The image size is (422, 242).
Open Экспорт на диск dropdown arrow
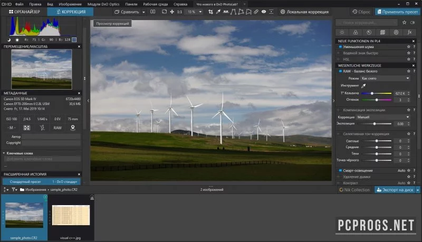[418, 190]
